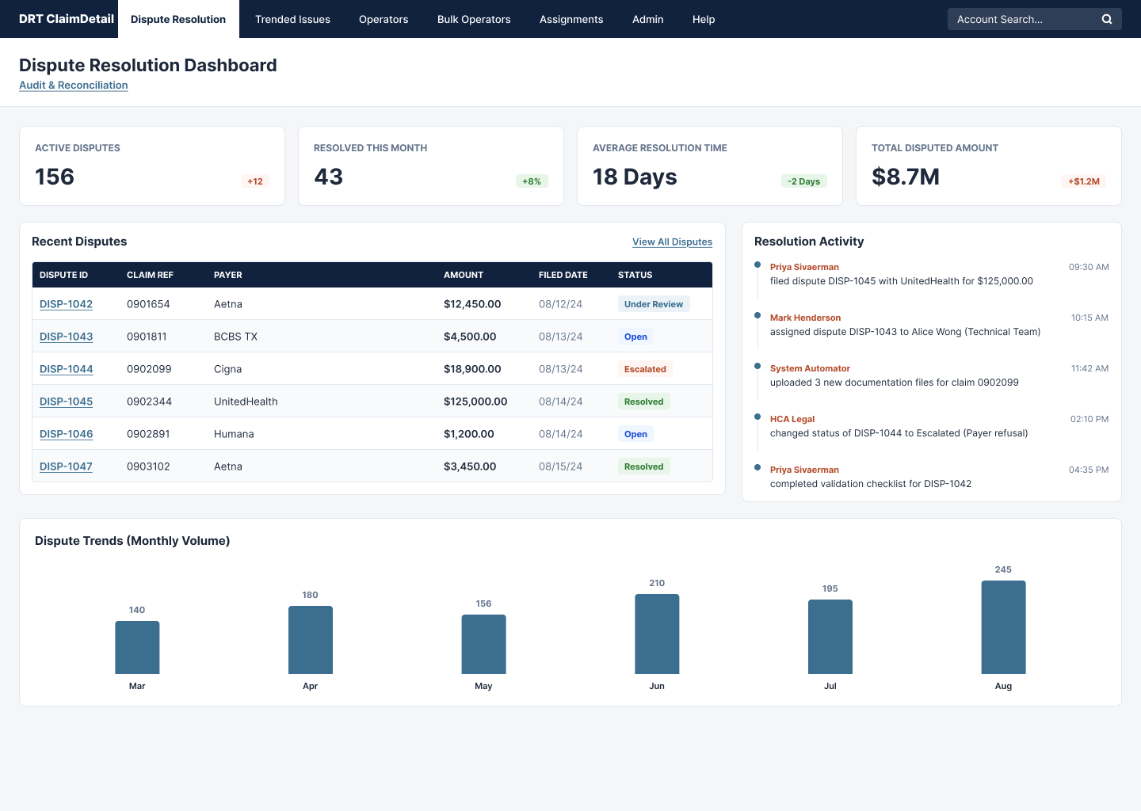
Task: Follow the Audit & Reconciliation link
Action: [x=74, y=85]
